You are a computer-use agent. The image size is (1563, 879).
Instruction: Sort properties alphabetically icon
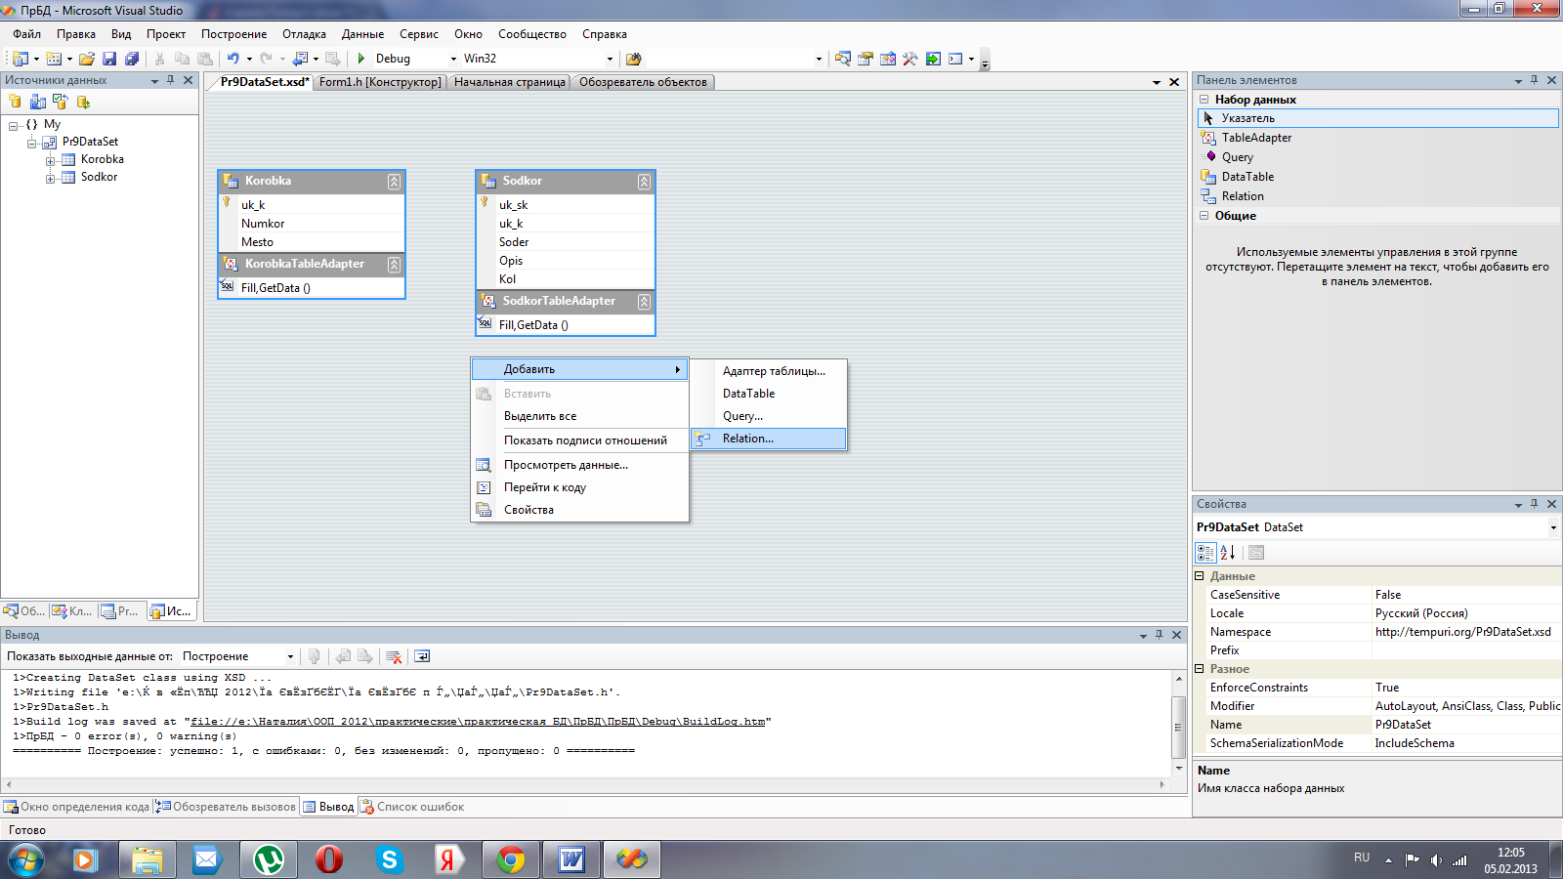pos(1228,553)
